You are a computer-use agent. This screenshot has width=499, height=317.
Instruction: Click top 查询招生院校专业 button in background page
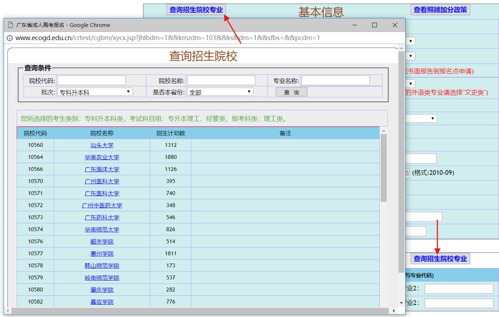click(x=196, y=10)
